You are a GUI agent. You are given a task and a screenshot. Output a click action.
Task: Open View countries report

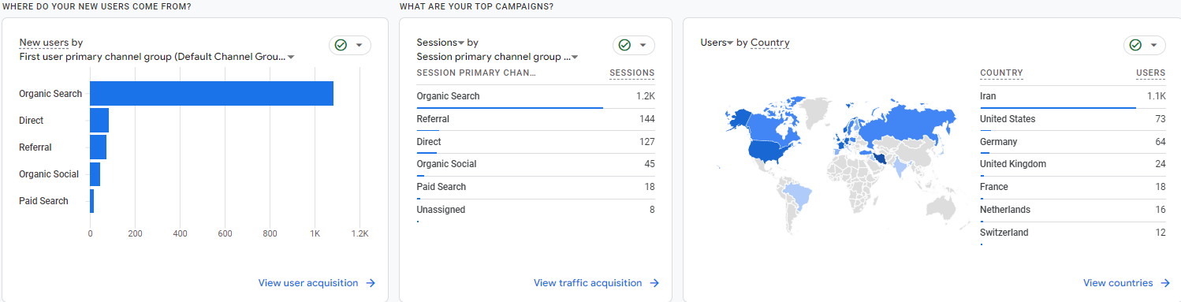[x=1118, y=283]
